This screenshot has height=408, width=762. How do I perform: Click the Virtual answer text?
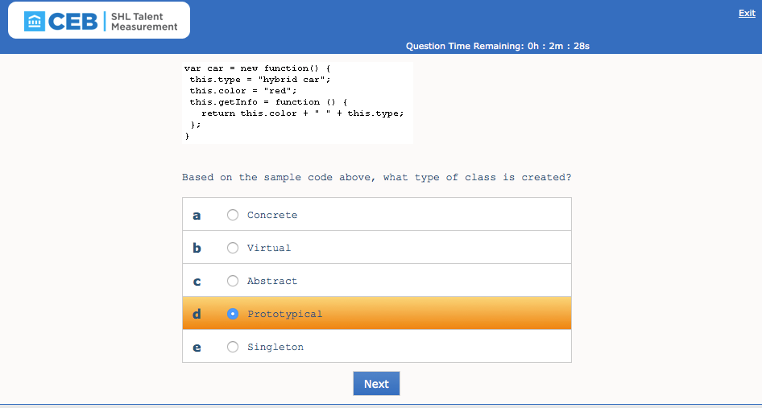269,248
